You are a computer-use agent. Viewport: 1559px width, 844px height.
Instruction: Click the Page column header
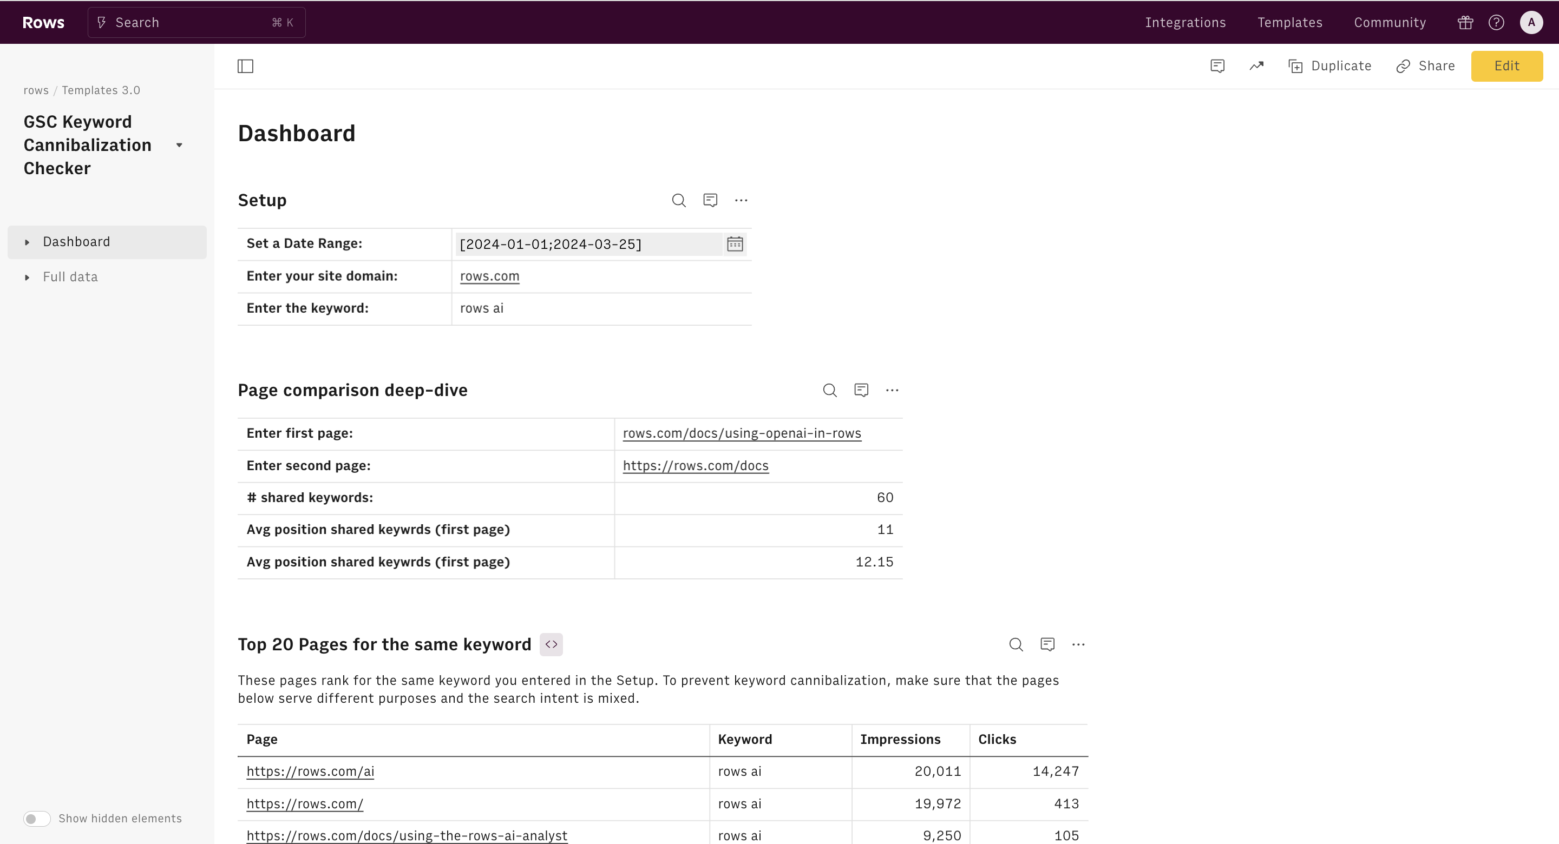tap(473, 740)
